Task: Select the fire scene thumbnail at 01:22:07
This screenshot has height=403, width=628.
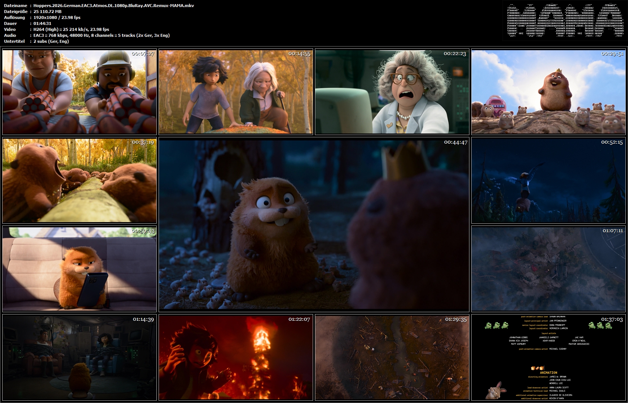Action: pos(236,358)
